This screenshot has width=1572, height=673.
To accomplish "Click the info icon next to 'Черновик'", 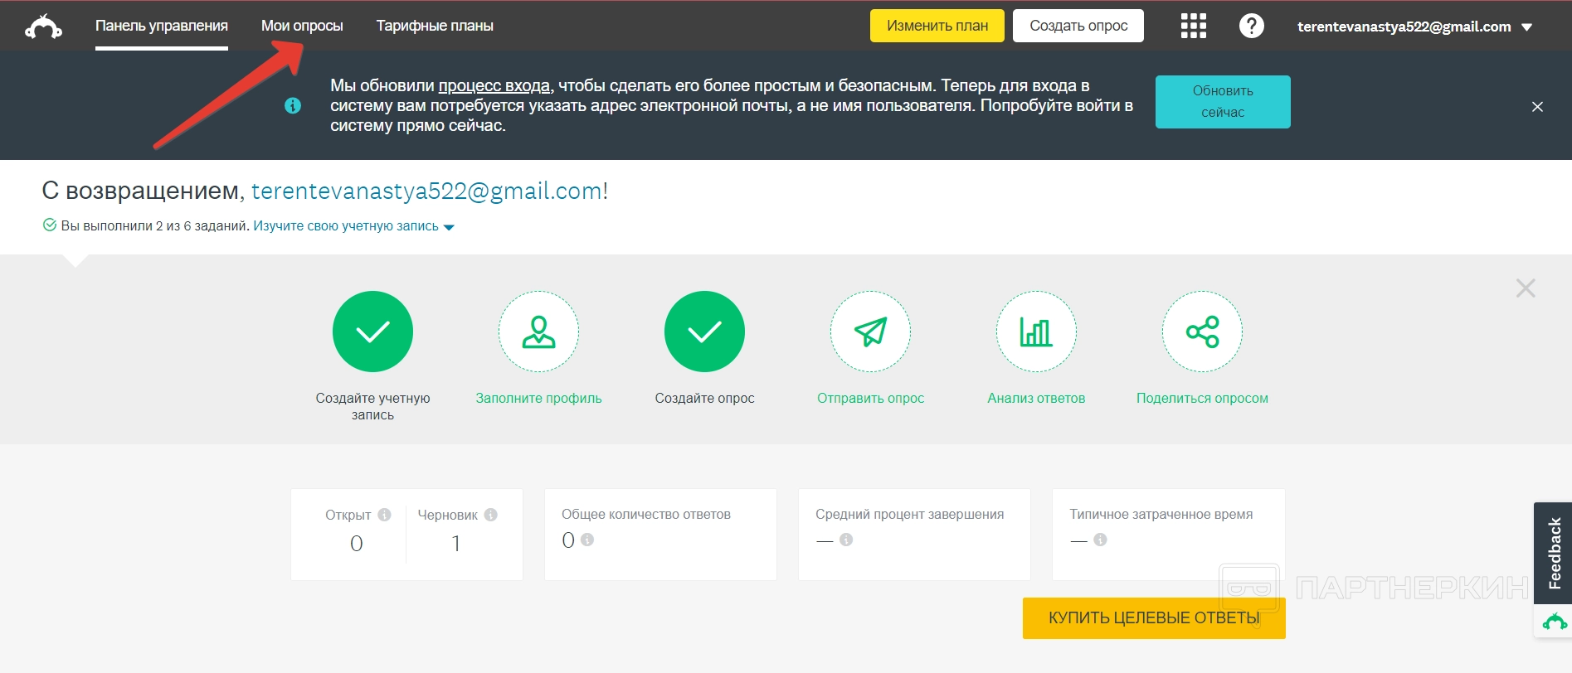I will click(491, 515).
